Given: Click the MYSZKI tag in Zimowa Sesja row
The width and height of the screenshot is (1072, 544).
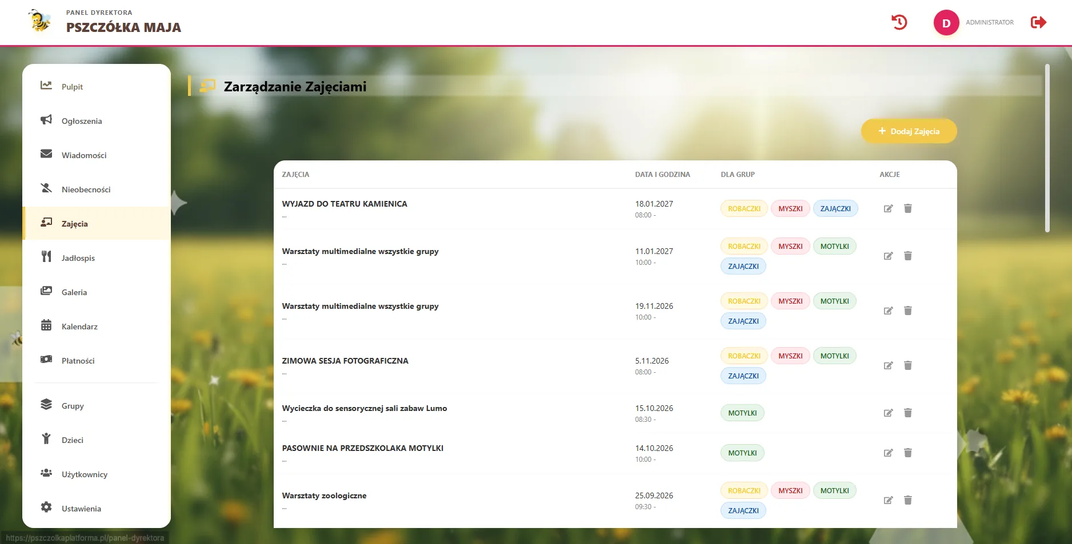Looking at the screenshot, I should [x=790, y=356].
